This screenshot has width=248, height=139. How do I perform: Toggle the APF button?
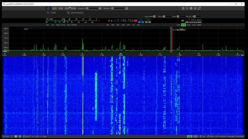128,25
